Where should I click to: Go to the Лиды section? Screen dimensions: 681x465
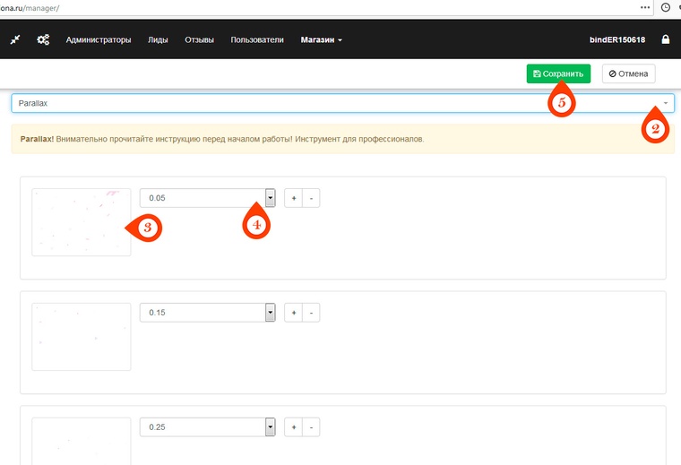click(x=158, y=39)
